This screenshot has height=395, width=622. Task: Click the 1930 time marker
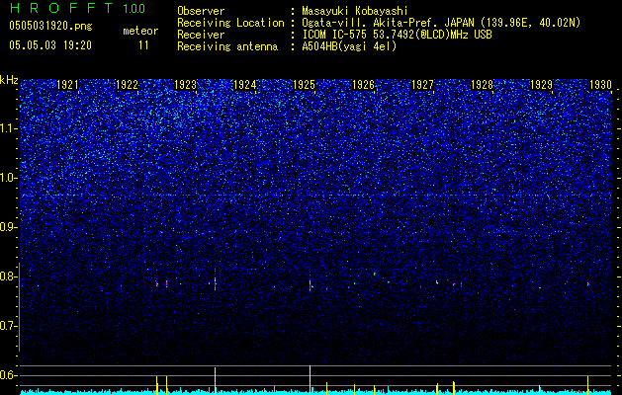pos(600,85)
